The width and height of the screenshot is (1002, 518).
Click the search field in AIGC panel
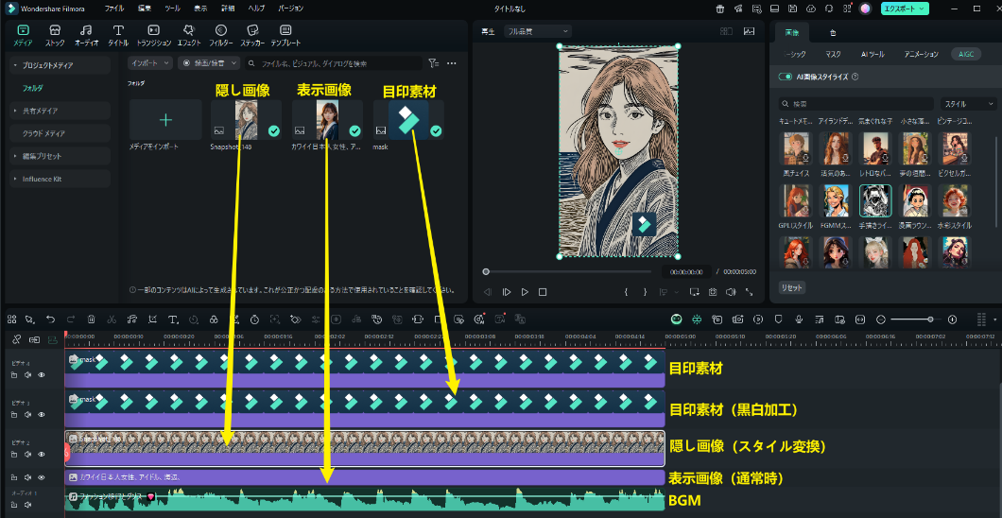tap(856, 103)
